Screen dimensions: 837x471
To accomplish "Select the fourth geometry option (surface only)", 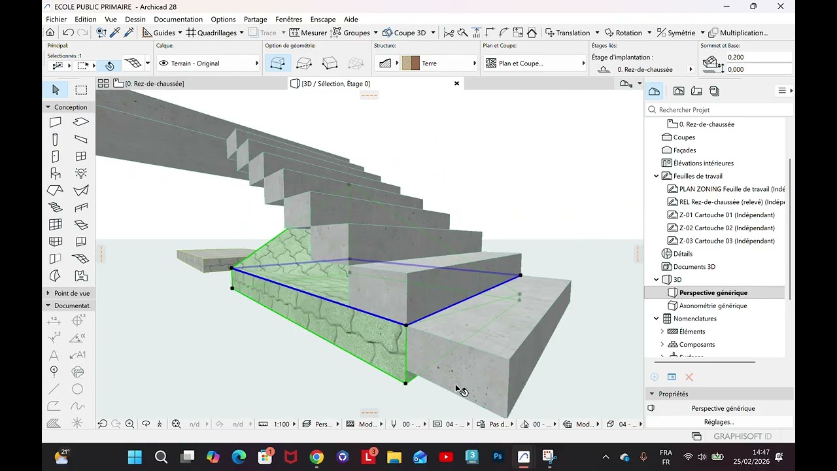I will click(x=356, y=63).
